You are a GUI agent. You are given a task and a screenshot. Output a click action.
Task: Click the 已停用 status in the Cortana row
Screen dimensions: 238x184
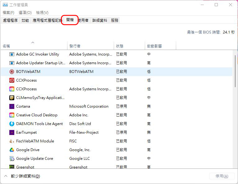121,106
